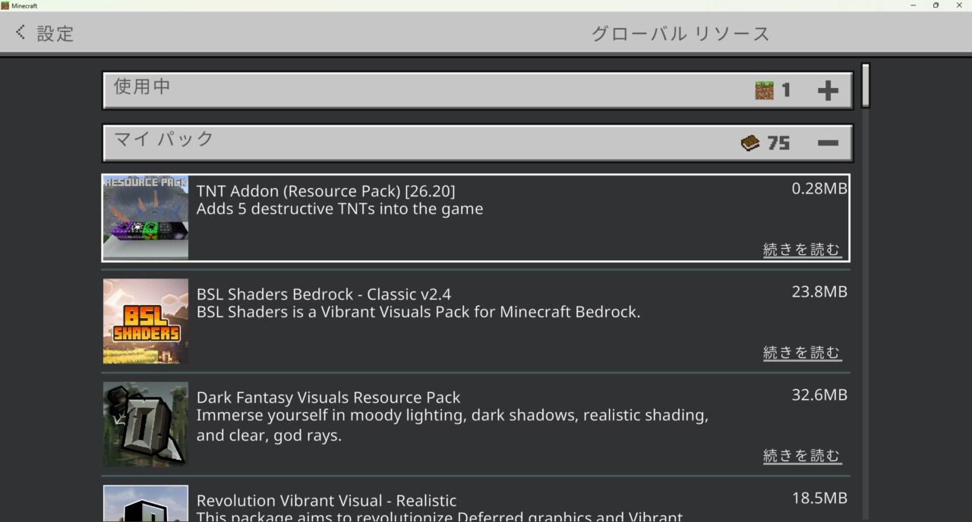This screenshot has width=972, height=522.
Task: Select BSL Shaders Bedrock - Classic v2.4 title
Action: click(324, 294)
